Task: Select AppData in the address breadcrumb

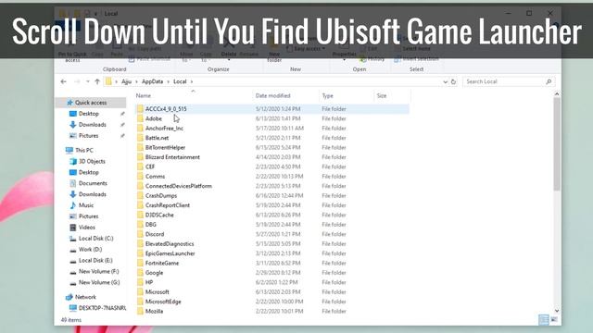Action: [x=152, y=81]
